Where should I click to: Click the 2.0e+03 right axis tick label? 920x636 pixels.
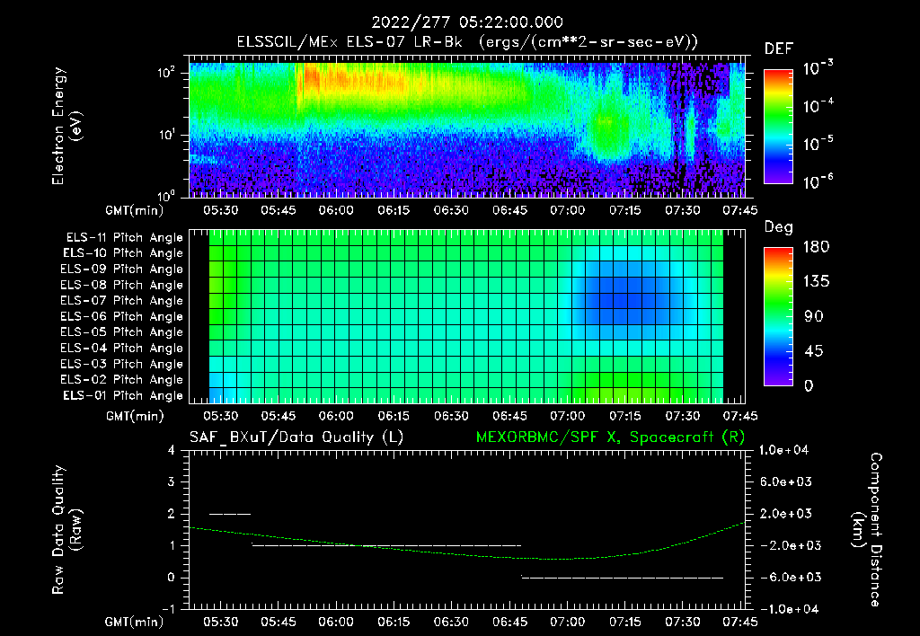point(786,514)
